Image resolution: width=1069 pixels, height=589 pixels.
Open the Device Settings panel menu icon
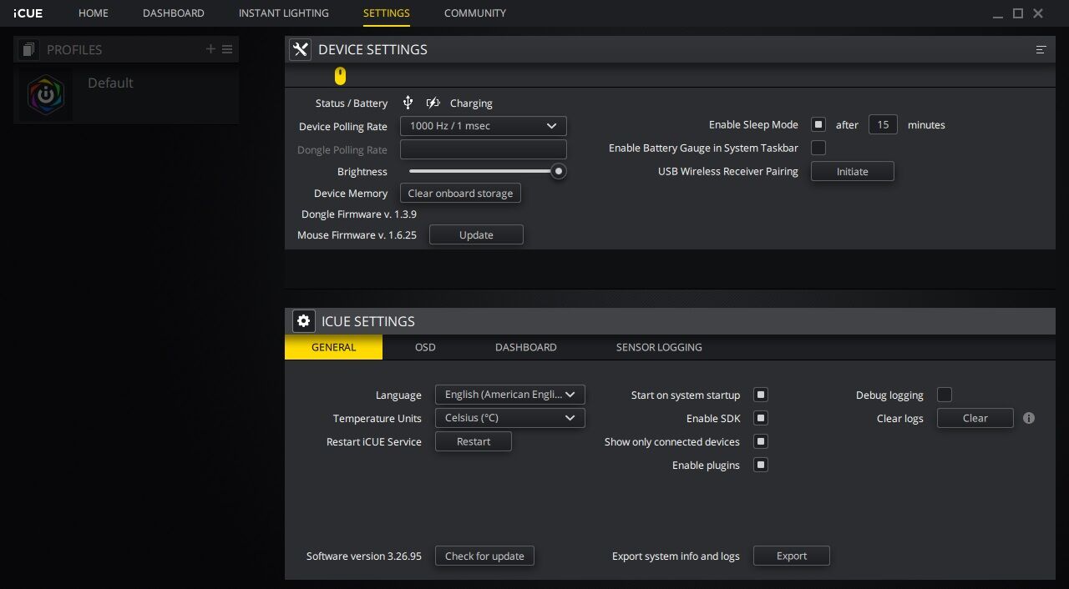pyautogui.click(x=1041, y=50)
